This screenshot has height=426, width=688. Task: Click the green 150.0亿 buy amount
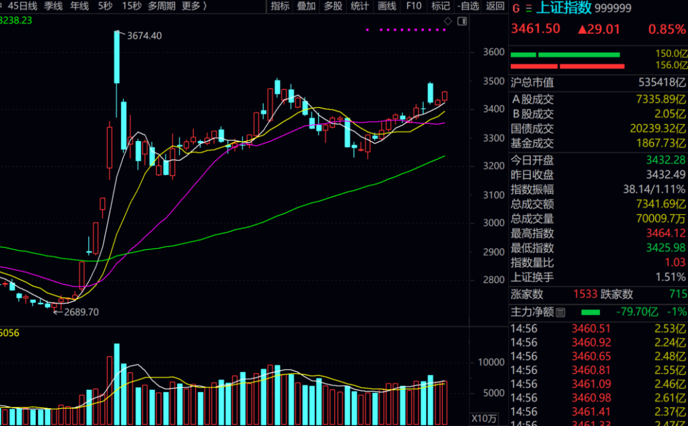tap(670, 54)
